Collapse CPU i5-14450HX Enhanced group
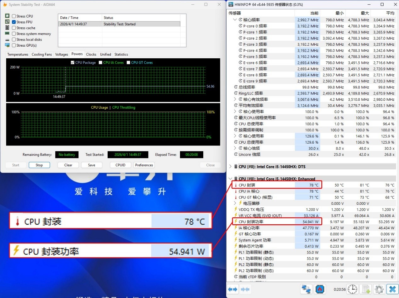Screen dimensions: 399x298 pos(230,179)
